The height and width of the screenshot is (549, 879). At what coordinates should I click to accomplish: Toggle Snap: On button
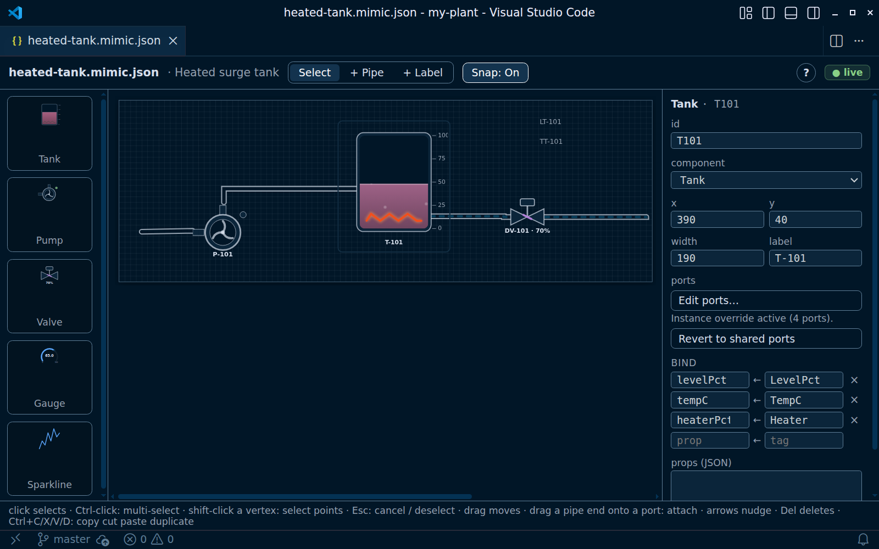[495, 72]
